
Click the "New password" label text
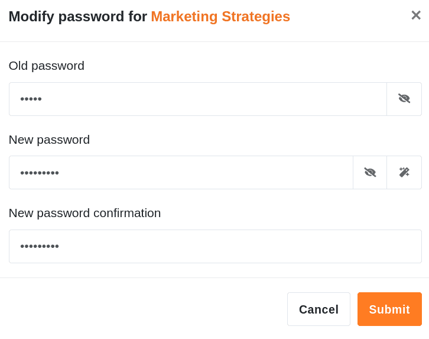[x=49, y=140]
